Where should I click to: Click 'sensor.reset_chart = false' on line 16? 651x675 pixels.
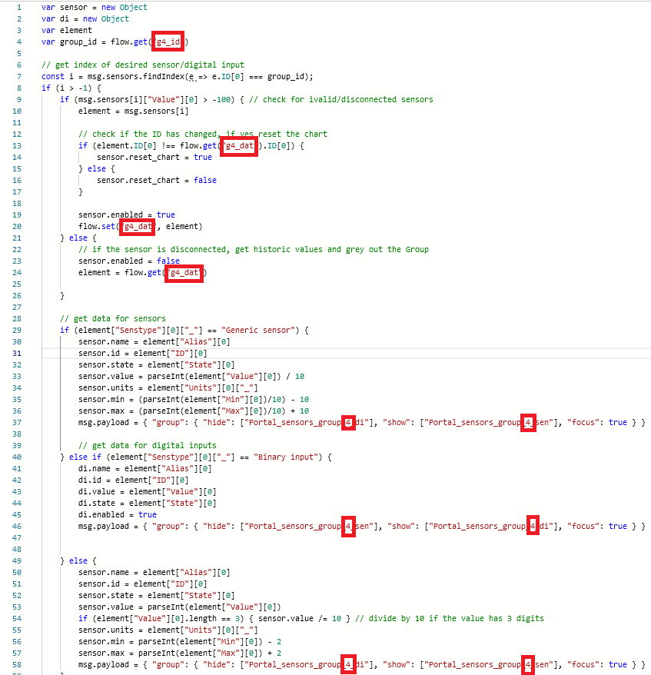pos(157,181)
